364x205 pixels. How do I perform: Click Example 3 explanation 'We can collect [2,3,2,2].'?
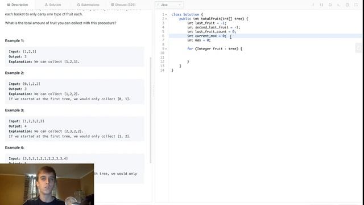pyautogui.click(x=59, y=132)
